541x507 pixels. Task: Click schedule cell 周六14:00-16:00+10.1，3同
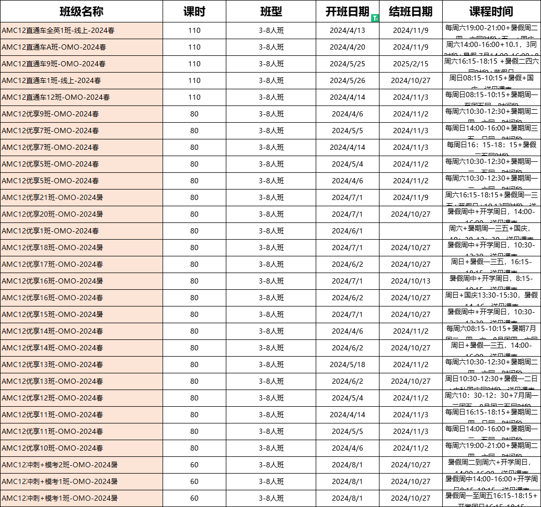[x=491, y=47]
